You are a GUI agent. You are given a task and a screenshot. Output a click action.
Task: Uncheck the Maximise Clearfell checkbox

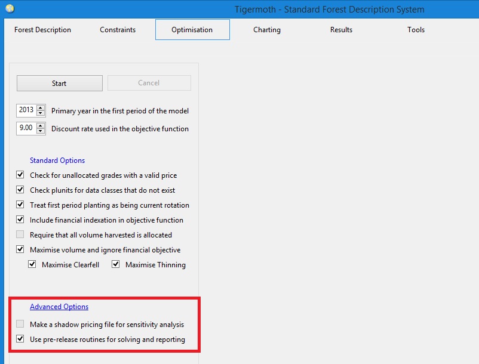coord(32,264)
